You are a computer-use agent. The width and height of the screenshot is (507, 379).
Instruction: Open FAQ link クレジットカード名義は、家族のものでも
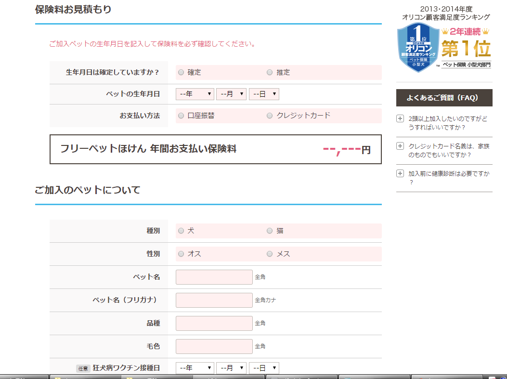point(449,151)
